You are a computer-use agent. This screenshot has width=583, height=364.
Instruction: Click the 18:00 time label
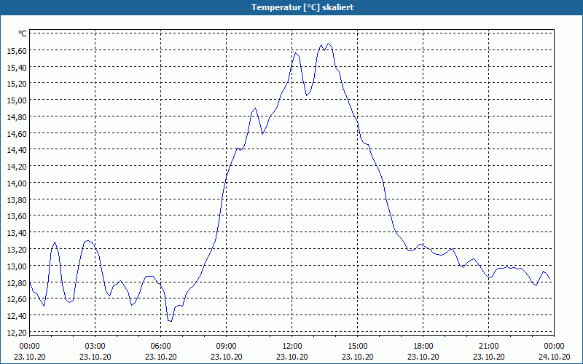423,347
